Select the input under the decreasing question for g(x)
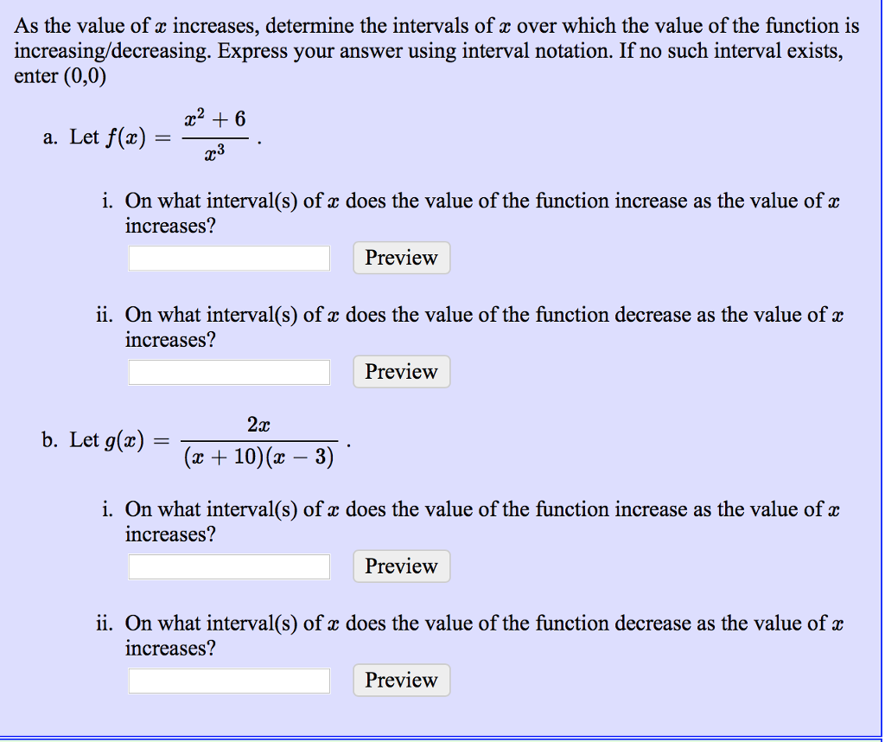This screenshot has width=885, height=742. (228, 680)
